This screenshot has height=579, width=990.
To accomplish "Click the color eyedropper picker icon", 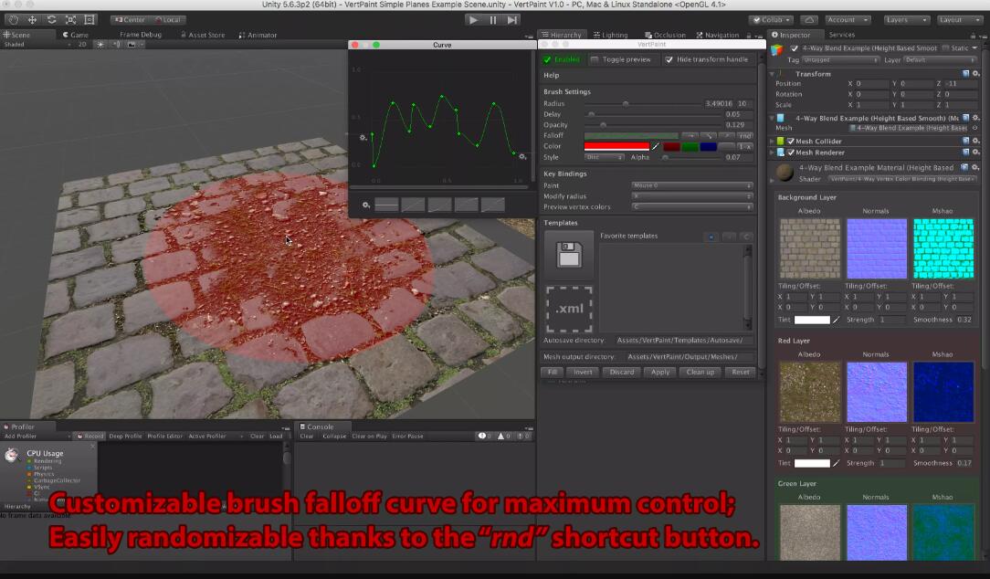I will click(655, 146).
